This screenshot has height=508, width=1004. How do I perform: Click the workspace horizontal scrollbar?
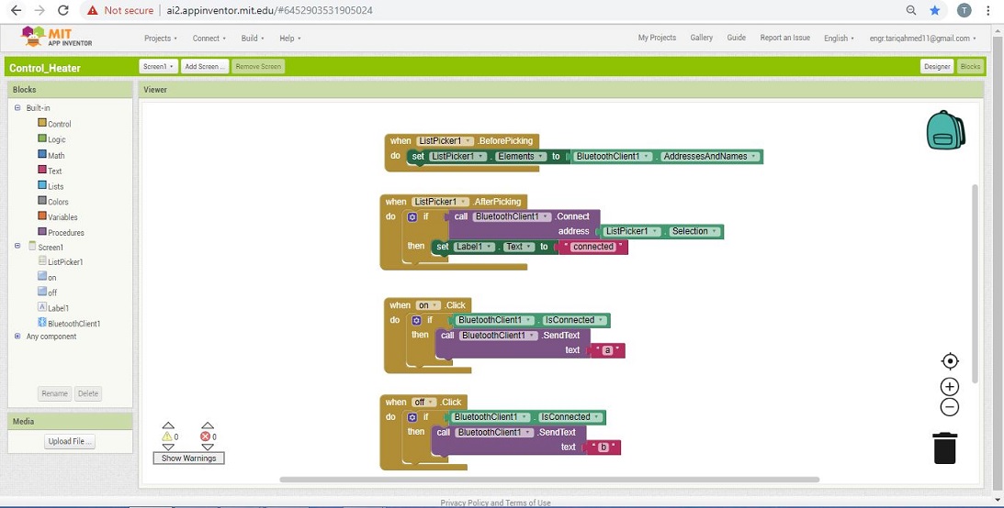(x=549, y=480)
